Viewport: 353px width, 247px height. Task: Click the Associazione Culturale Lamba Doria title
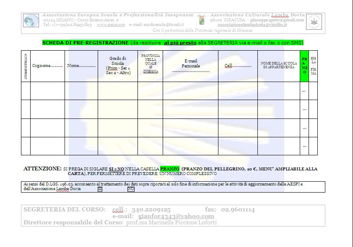257,15
